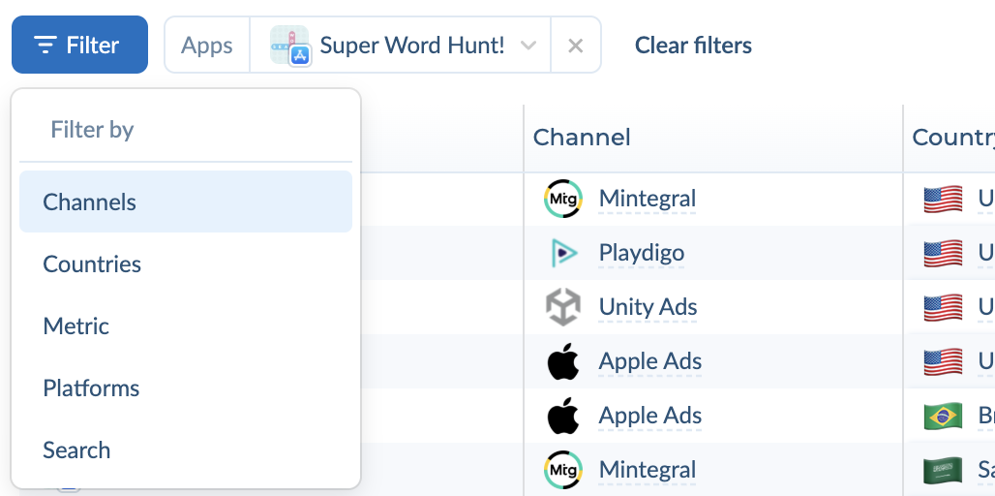Viewport: 995px width, 496px height.
Task: Open the Apple Ads link in the Brazil row
Action: click(649, 416)
